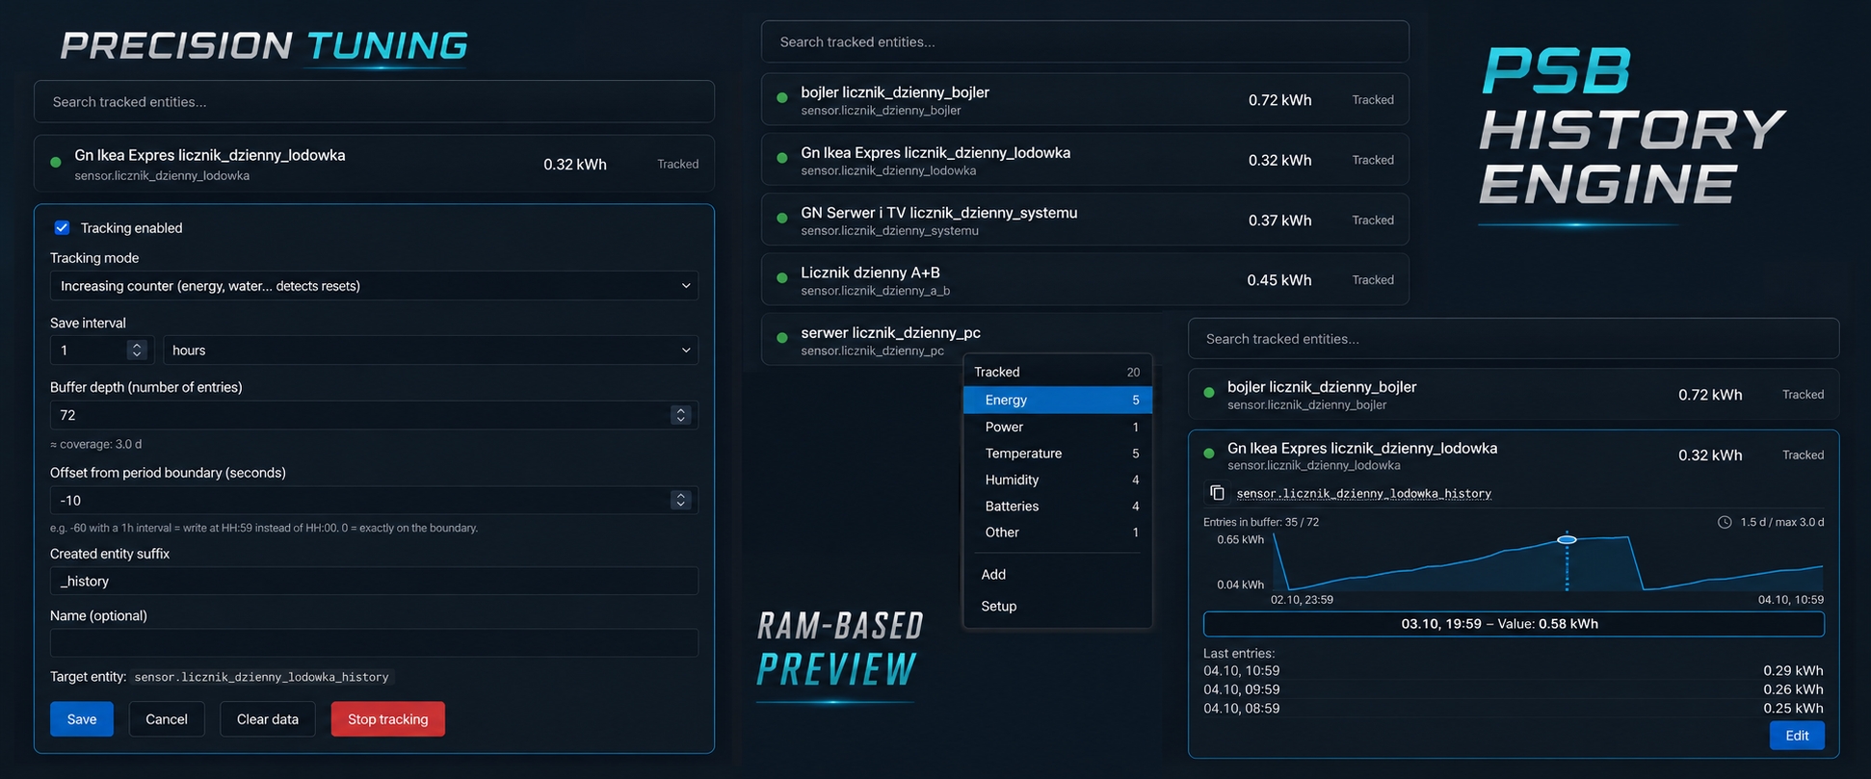Open the hours unit dropdown for Save interval
The width and height of the screenshot is (1871, 779).
(431, 351)
